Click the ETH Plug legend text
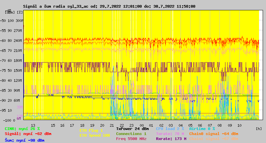 (91, 130)
